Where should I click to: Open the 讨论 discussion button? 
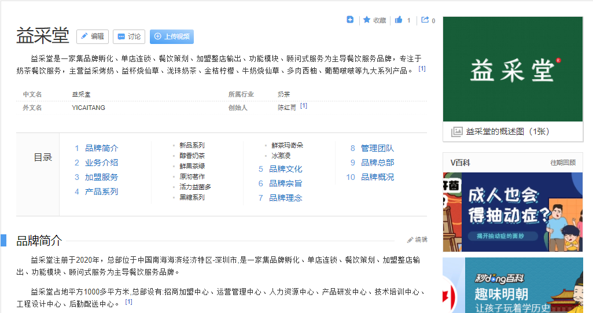(x=129, y=36)
